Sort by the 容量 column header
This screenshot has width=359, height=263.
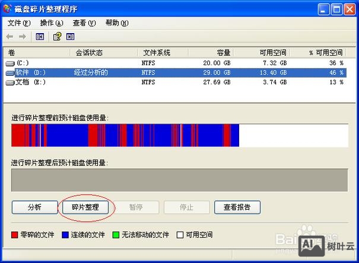tap(211, 53)
